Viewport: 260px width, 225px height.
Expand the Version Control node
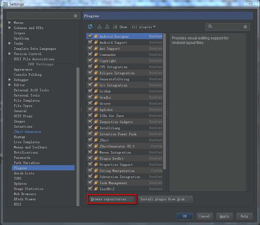pos(9,54)
